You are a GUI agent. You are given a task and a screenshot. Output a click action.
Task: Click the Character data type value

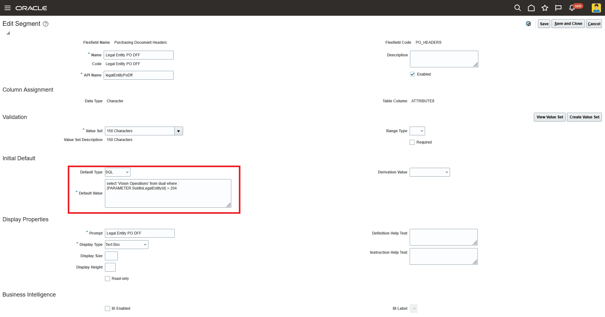tap(115, 101)
